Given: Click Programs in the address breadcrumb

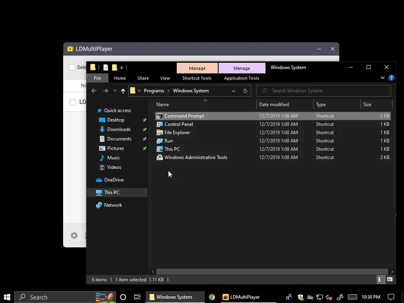Looking at the screenshot, I should 154,91.
